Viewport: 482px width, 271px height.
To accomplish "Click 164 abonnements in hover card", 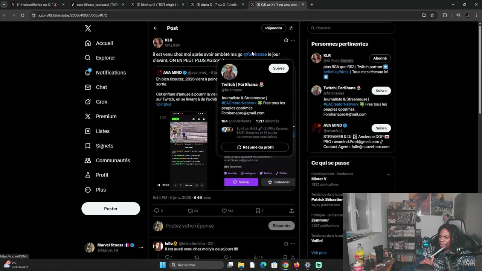I will (236, 121).
